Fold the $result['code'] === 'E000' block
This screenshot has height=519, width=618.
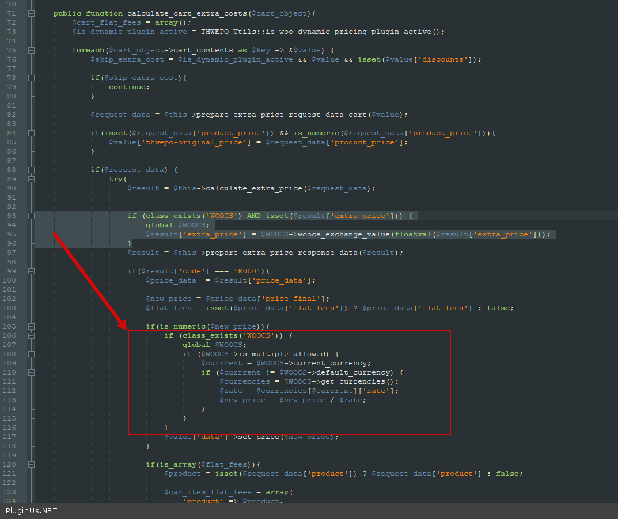(x=31, y=271)
